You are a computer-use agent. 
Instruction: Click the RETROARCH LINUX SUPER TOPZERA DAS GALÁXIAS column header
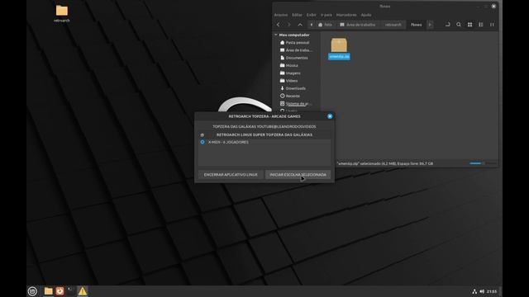[264, 134]
